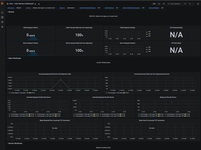Open the share dashboard button

click(39, 4)
